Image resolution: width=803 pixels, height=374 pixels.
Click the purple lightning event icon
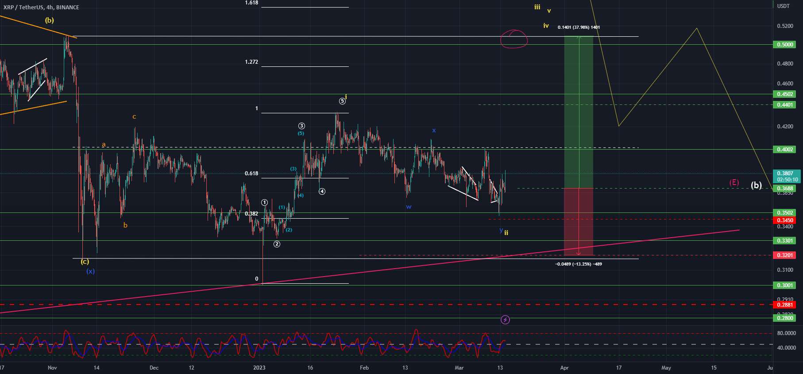click(x=505, y=320)
